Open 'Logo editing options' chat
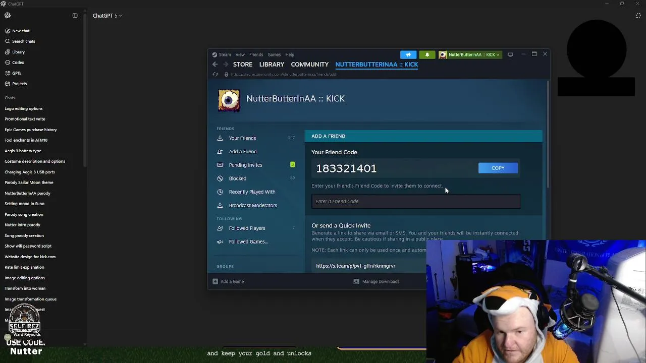 click(24, 108)
